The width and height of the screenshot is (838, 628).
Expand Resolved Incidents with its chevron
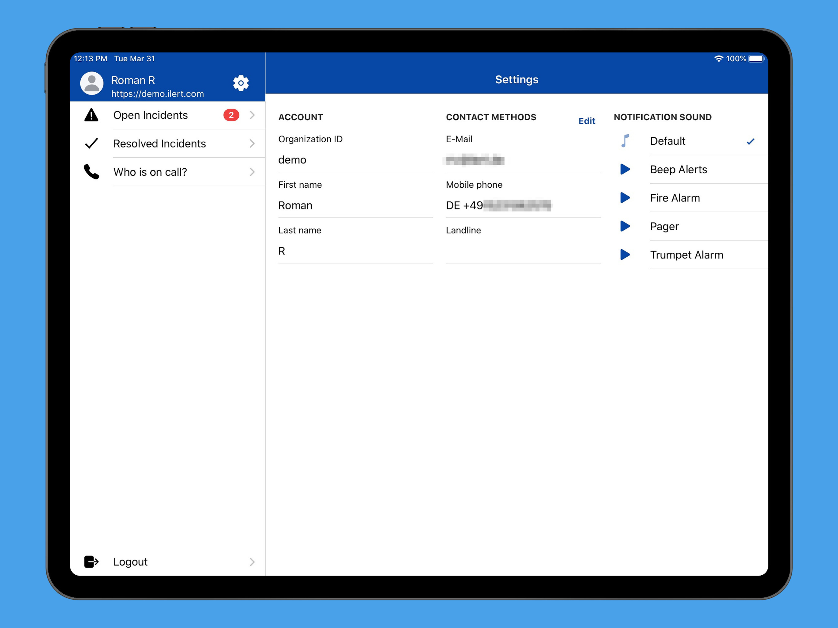click(252, 143)
